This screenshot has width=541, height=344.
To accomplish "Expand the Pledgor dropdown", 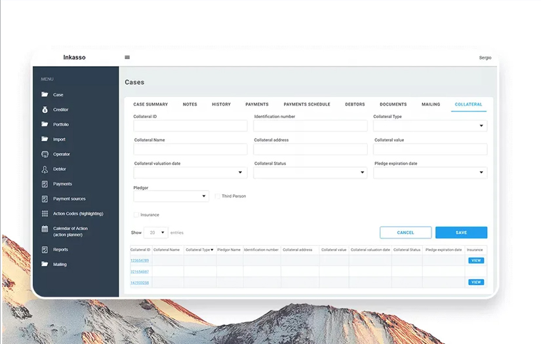I will coord(170,196).
